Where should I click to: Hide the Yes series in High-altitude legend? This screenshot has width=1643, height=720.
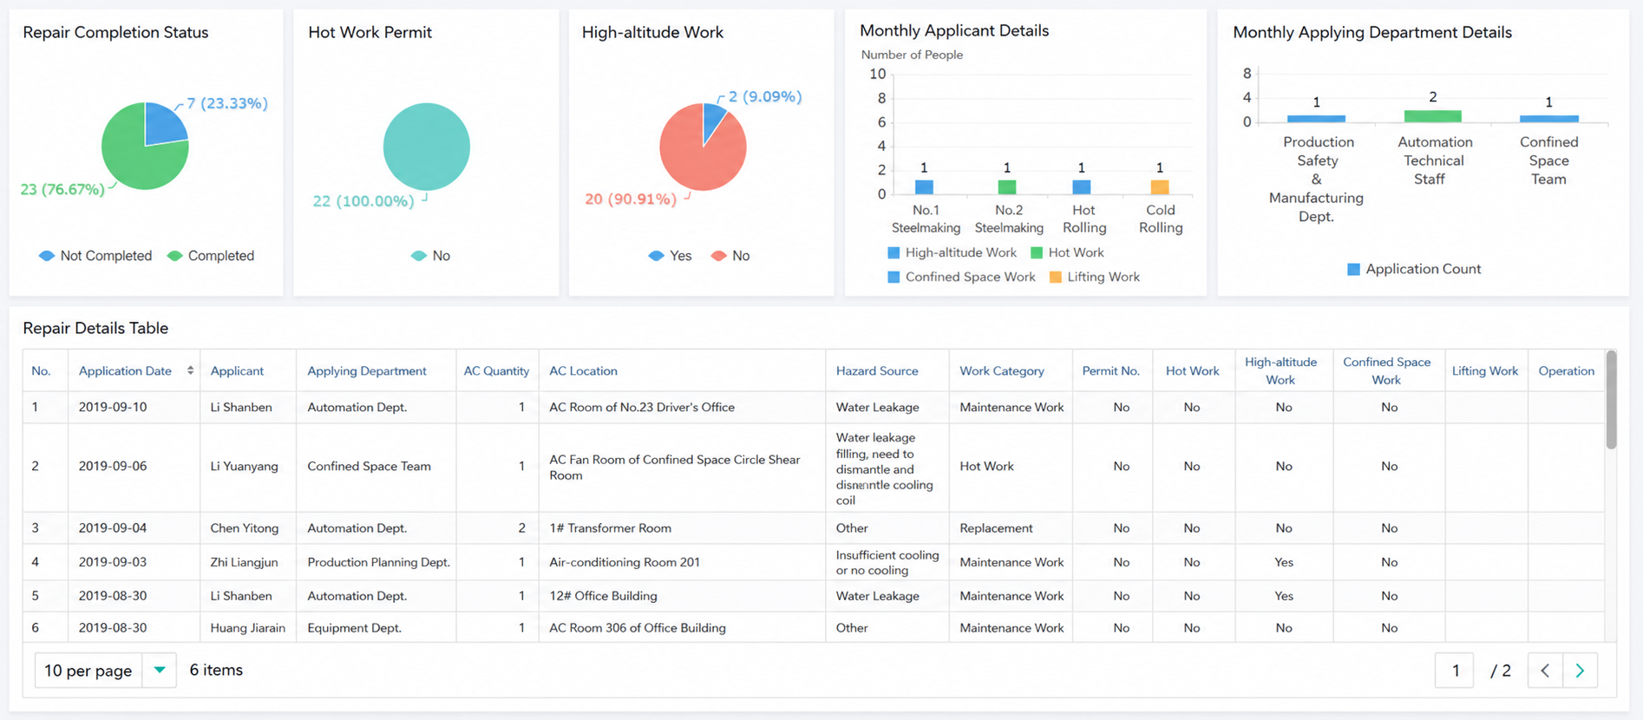tap(670, 256)
